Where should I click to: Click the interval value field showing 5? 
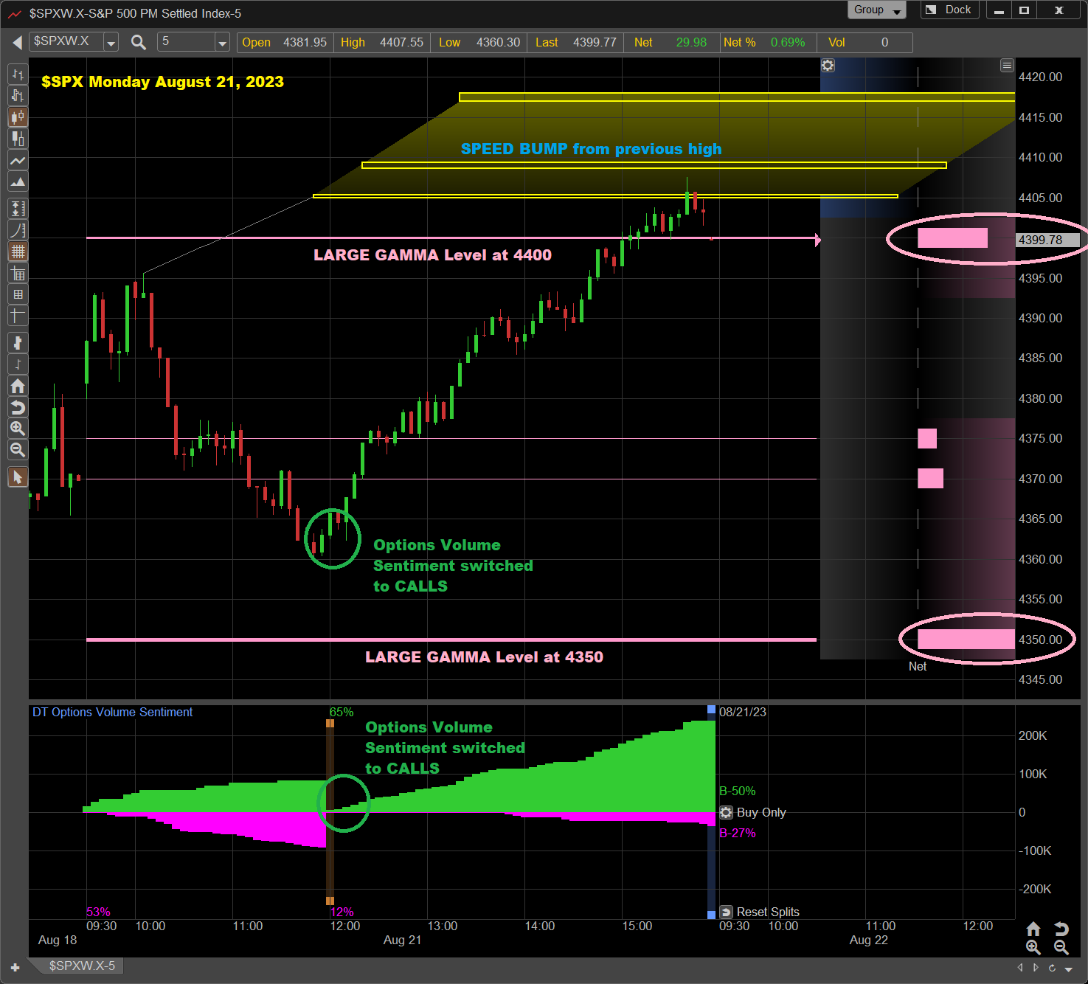[x=186, y=42]
